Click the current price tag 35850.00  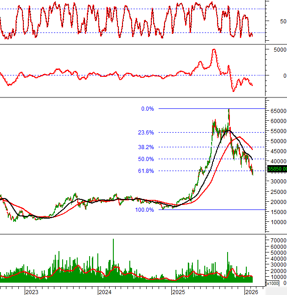[x=277, y=169]
